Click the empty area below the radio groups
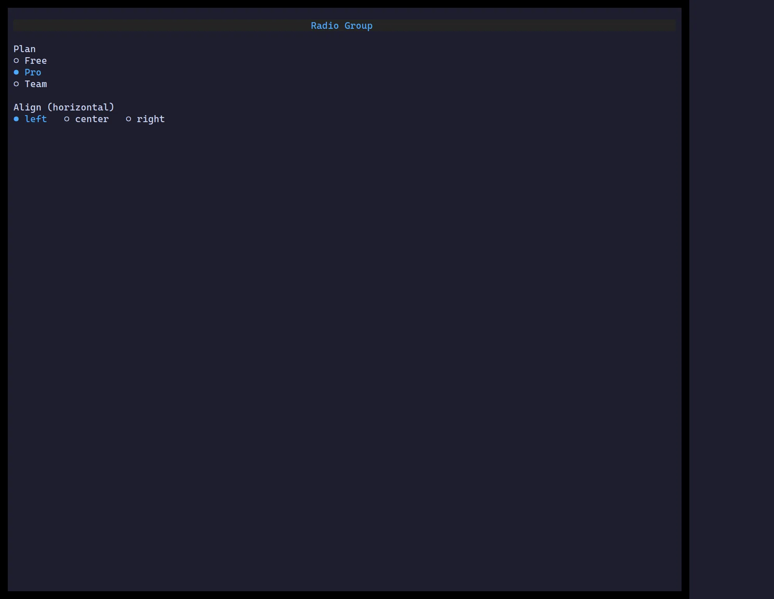The image size is (774, 599). [344, 350]
